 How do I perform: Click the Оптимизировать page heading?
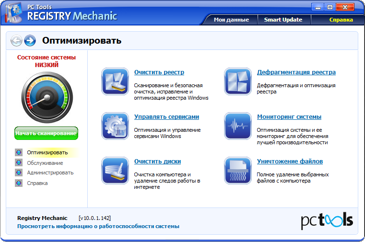pyautogui.click(x=82, y=40)
